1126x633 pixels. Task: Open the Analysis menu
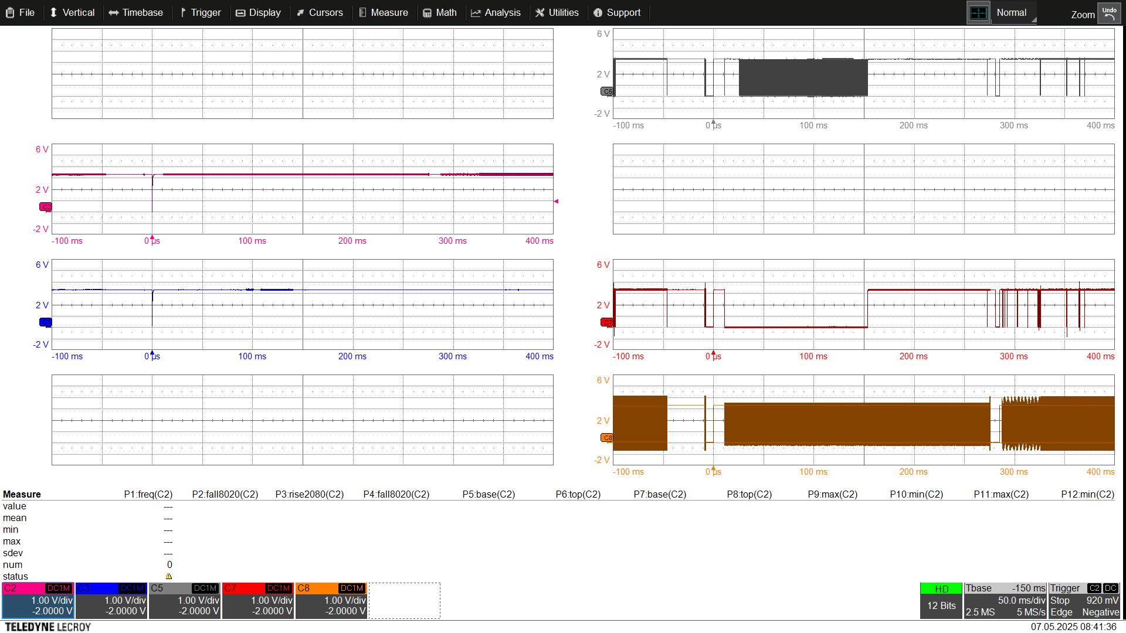point(496,13)
